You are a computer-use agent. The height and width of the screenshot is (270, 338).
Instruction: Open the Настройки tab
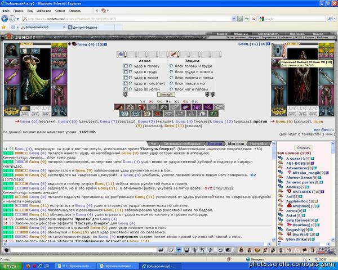point(259,143)
